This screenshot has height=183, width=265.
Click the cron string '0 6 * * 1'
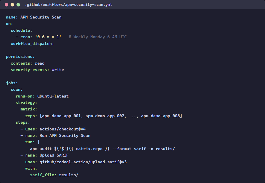[x=48, y=37]
